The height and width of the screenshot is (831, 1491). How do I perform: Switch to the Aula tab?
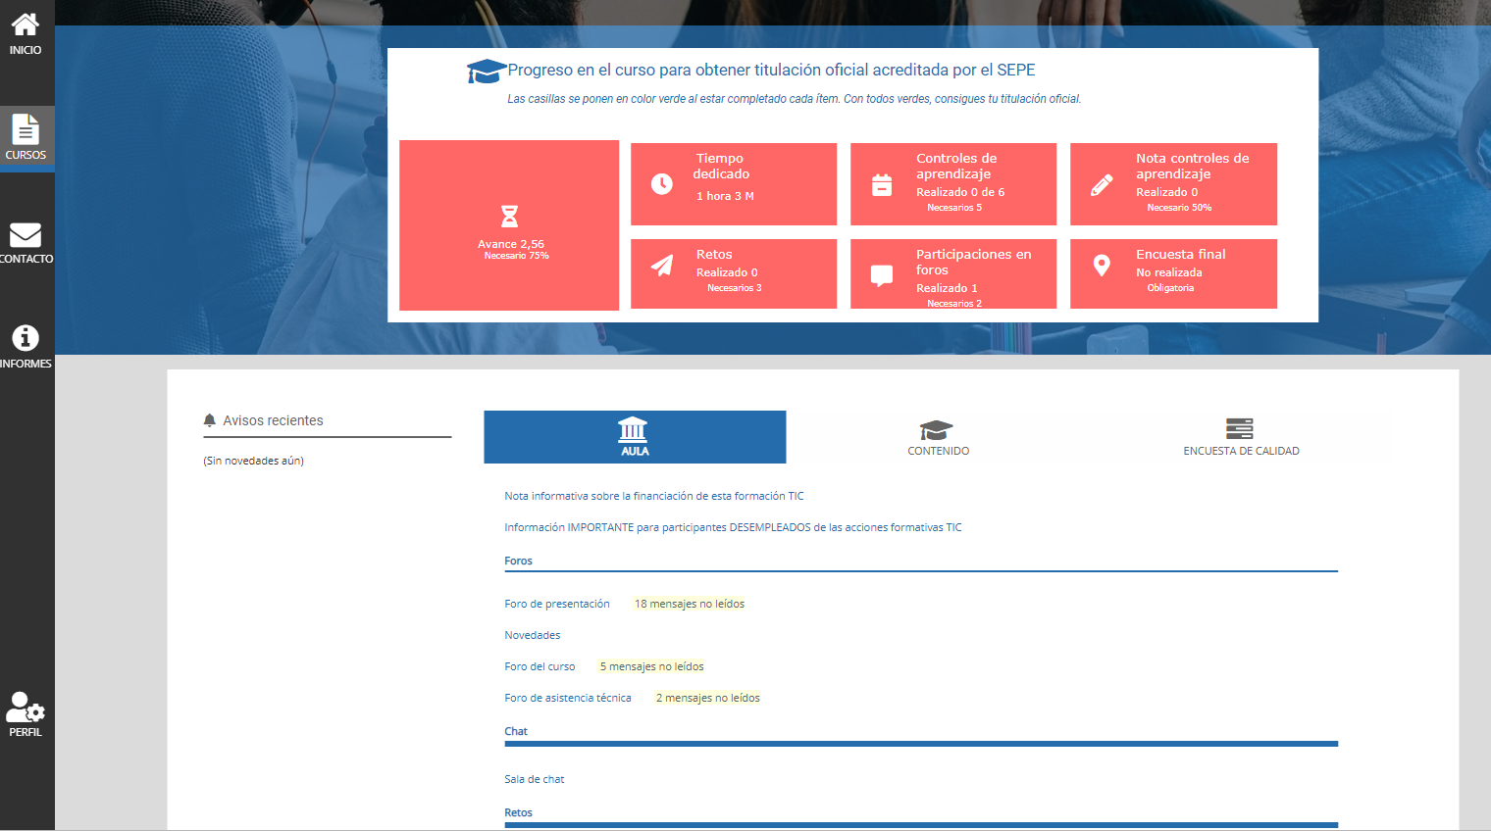click(635, 437)
